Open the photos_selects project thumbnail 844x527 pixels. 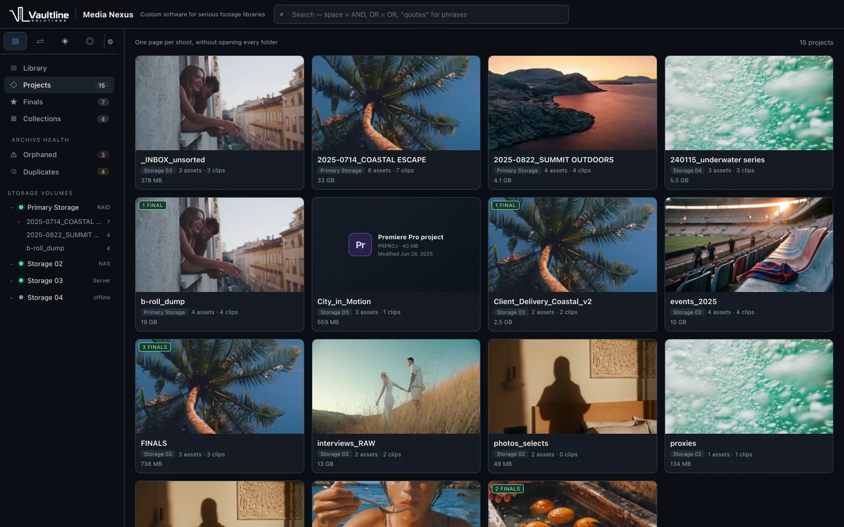coord(572,386)
